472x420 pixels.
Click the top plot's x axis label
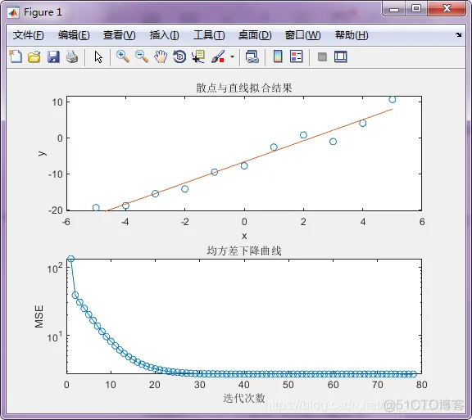244,236
